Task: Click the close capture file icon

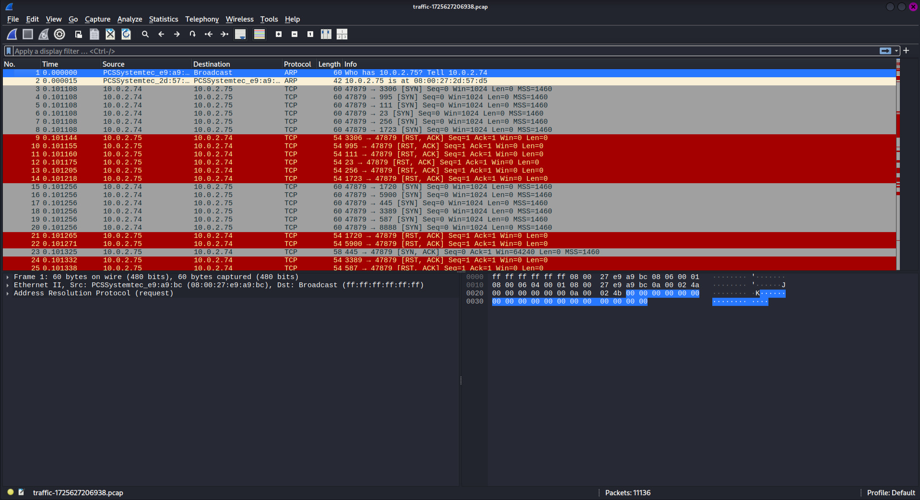Action: pyautogui.click(x=110, y=34)
